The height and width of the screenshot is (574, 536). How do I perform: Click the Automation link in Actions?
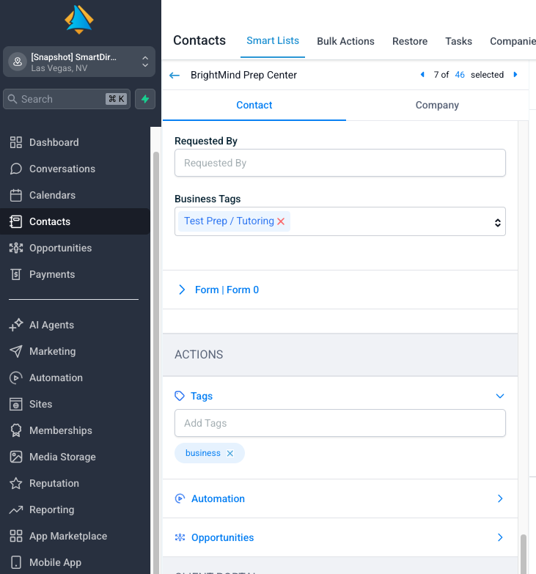(x=218, y=498)
